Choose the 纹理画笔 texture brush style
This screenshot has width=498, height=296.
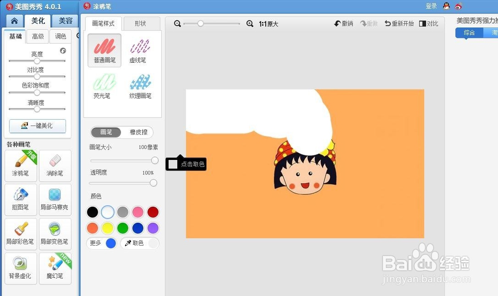140,86
